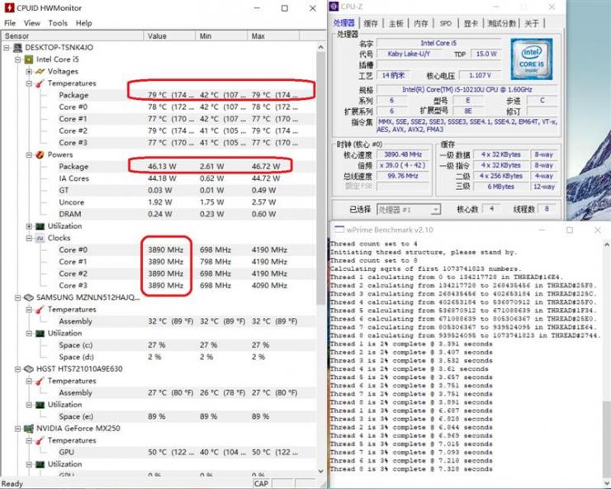
Task: Click the CPU Temperatures thermometer icon
Action: point(40,83)
